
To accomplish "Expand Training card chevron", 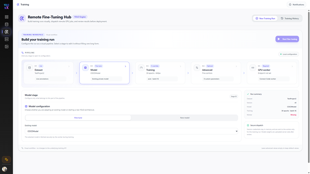I will click(181, 66).
